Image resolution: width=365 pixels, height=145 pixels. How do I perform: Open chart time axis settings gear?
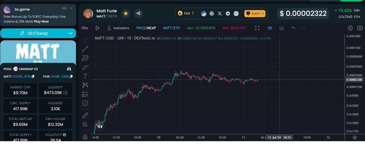tap(354, 137)
